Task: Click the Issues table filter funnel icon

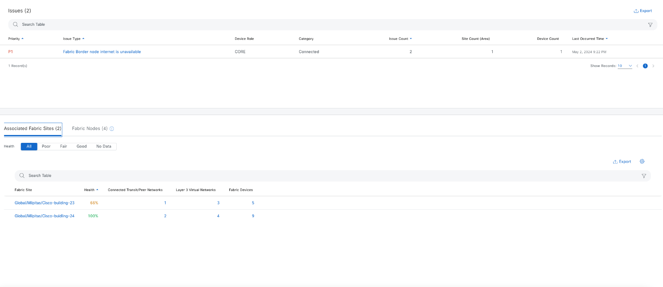Action: coord(650,25)
